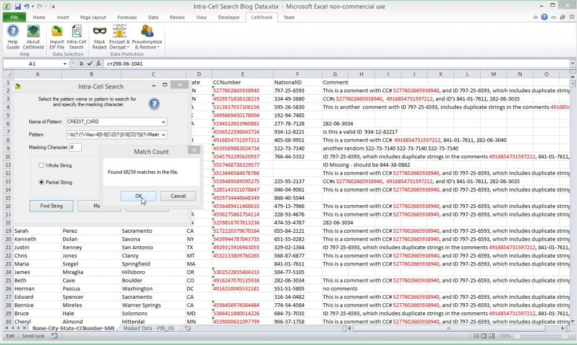Click OK in Match Count dialog
Viewport: 577px width, 345px height.
(139, 196)
